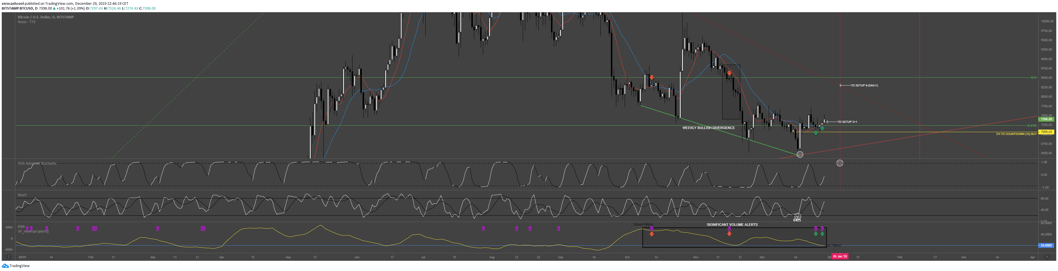This screenshot has height=271, width=1058.
Task: Click the 'Dec' label on the time axis
Action: point(762,257)
